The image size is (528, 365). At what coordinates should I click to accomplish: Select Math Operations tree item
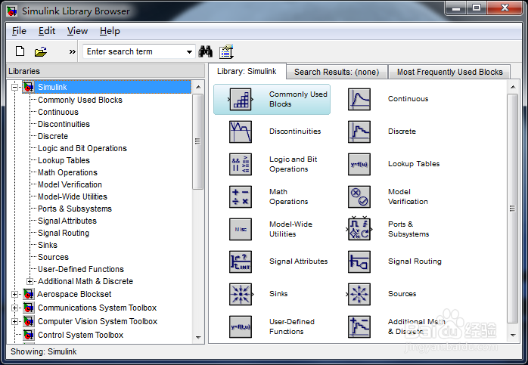pyautogui.click(x=67, y=172)
